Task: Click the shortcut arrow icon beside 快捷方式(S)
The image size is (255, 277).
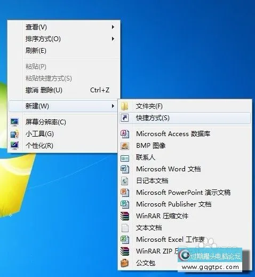Action: pyautogui.click(x=125, y=118)
